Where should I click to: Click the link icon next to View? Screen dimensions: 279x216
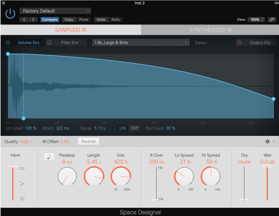click(x=272, y=20)
